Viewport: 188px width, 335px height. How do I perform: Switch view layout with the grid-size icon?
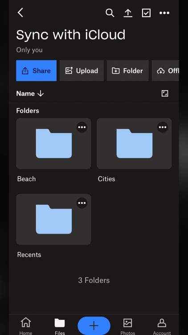pos(165,93)
